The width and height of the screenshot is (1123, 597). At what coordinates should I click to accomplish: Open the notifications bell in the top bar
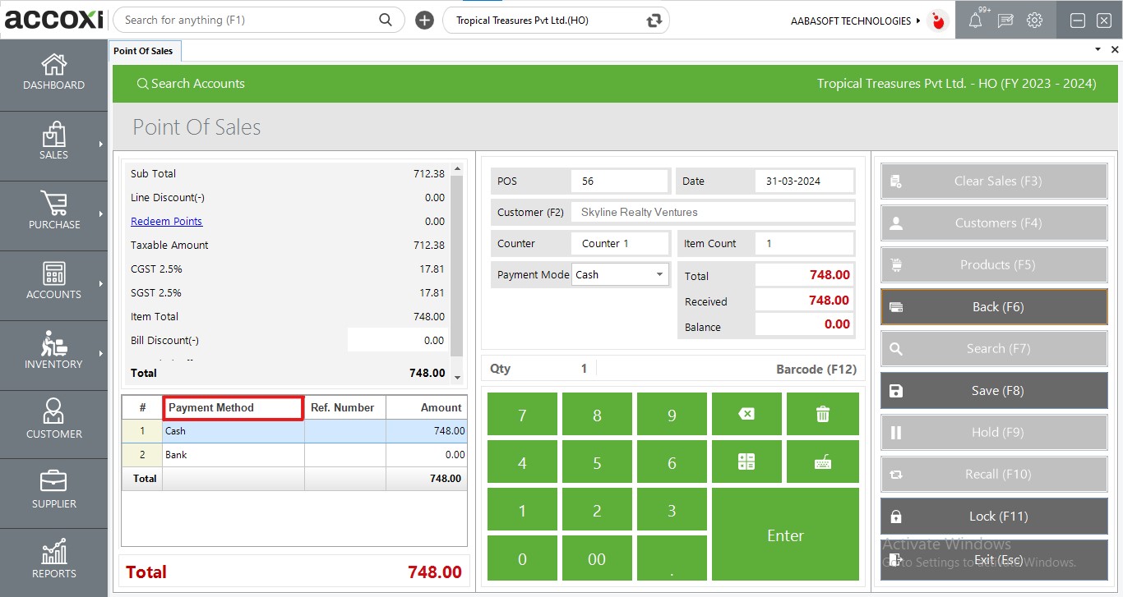tap(975, 20)
